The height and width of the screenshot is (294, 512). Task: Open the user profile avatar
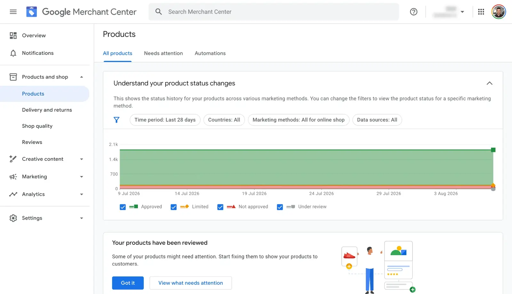pos(499,12)
